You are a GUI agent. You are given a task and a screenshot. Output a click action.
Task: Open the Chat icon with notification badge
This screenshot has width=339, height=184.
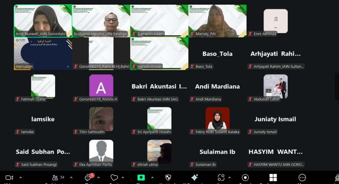pyautogui.click(x=88, y=178)
